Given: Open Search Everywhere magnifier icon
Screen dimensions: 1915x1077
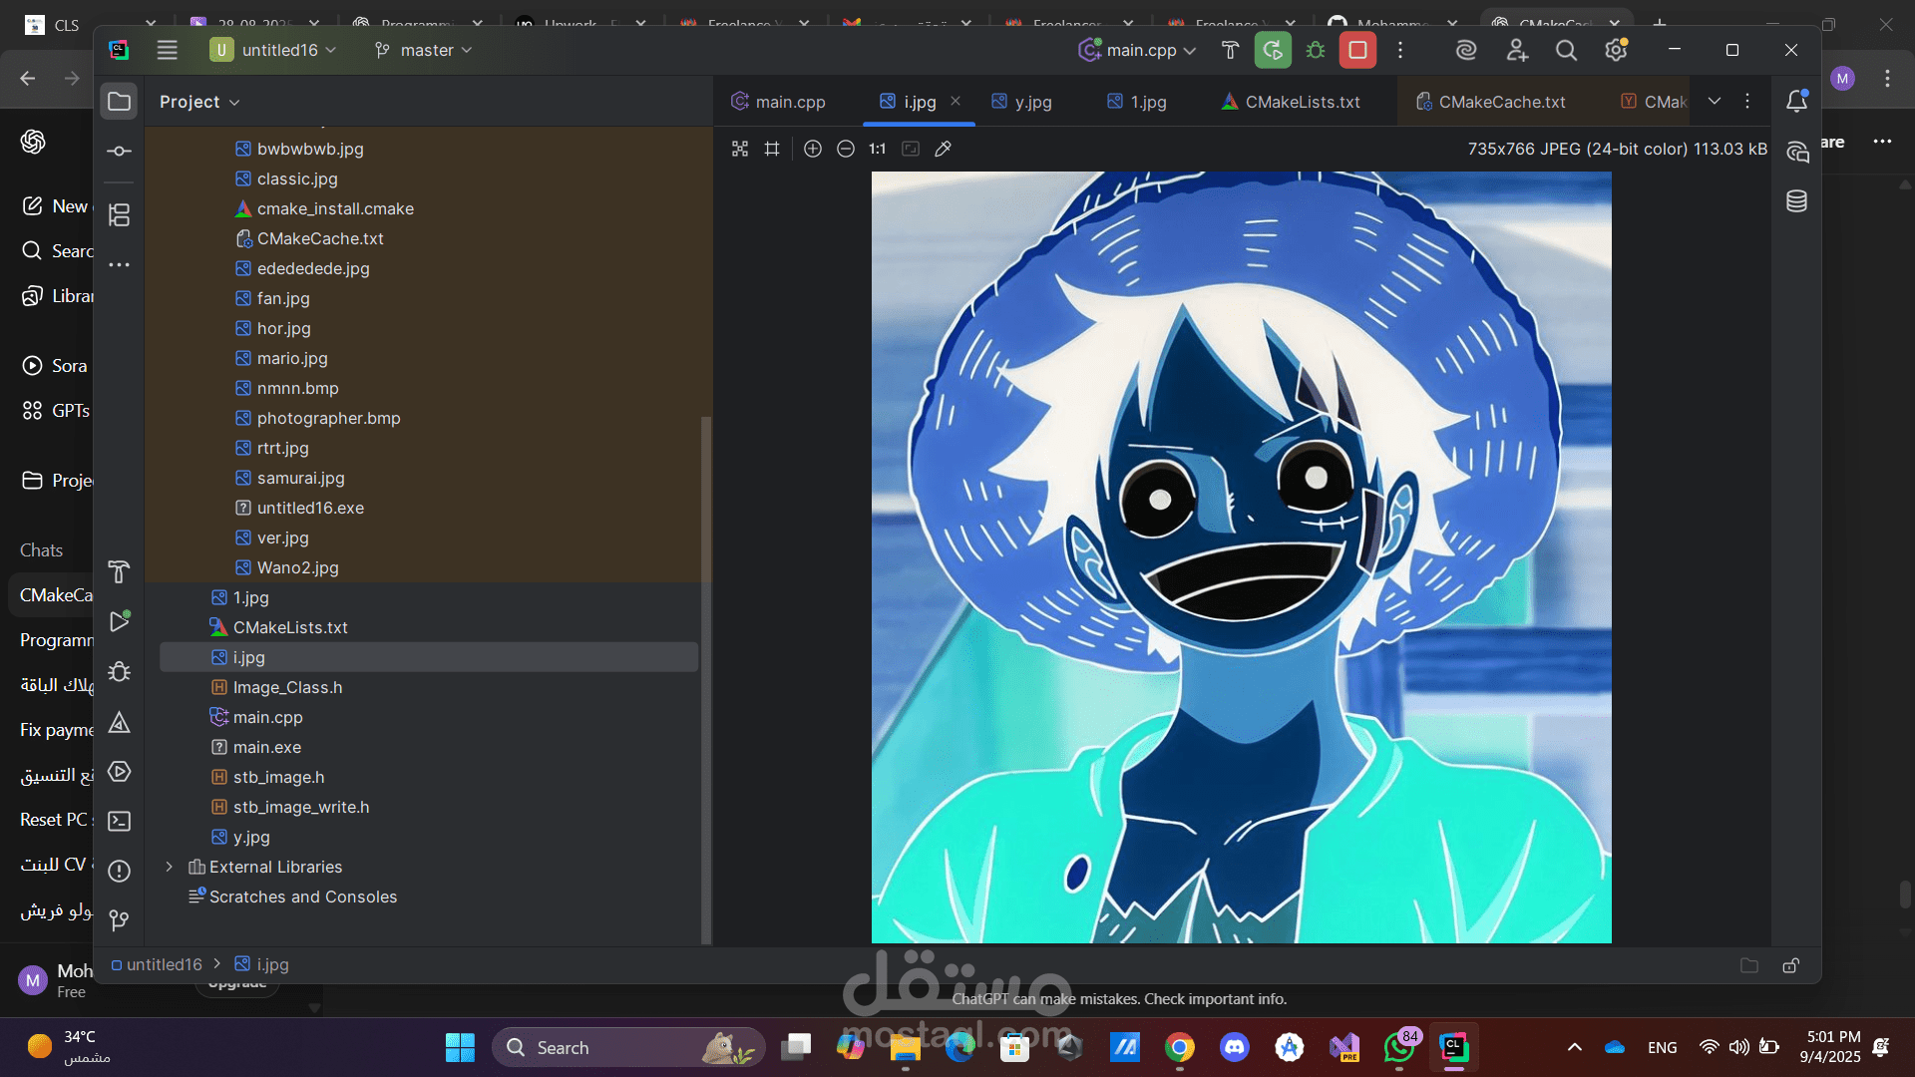Looking at the screenshot, I should (1566, 50).
